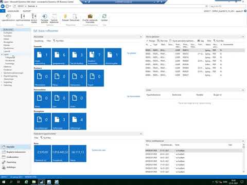The height and width of the screenshot is (185, 247).
Task: Click the blue link right of the first tile row
Action: (x=131, y=53)
